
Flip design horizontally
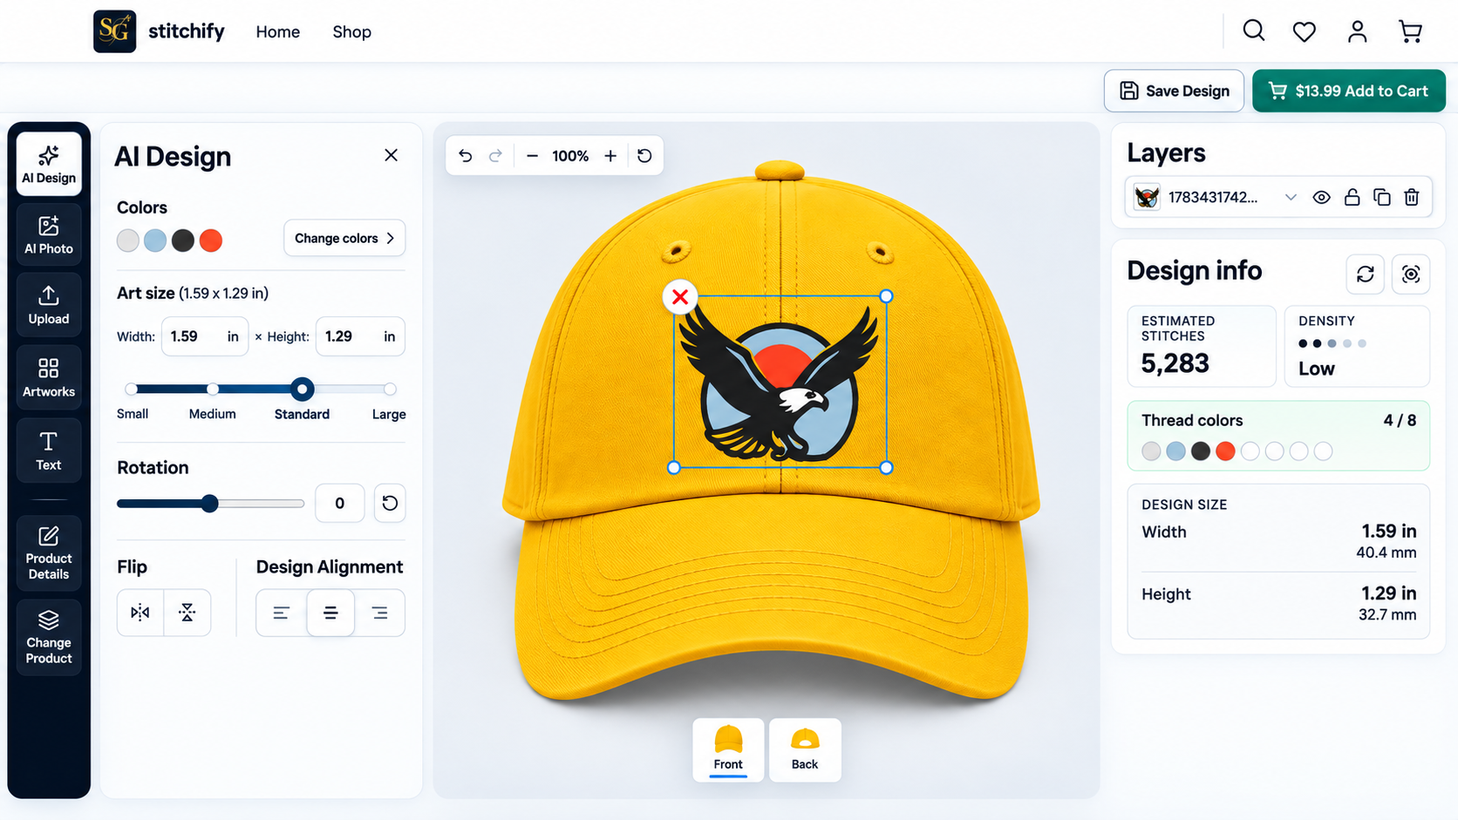[x=140, y=613]
